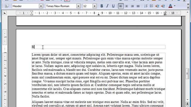Click the vertical scrollbar down arrow
This screenshot has height=107, width=191.
(187, 100)
